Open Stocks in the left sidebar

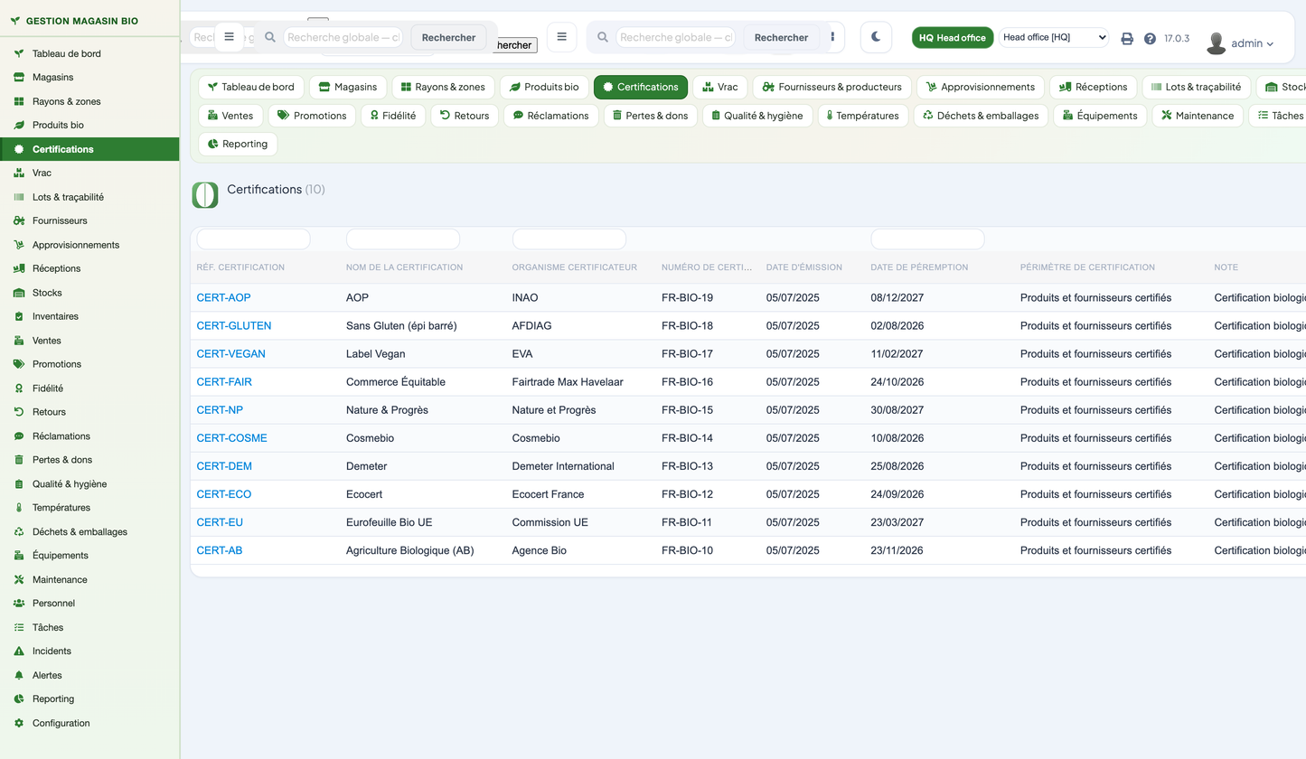(89, 293)
